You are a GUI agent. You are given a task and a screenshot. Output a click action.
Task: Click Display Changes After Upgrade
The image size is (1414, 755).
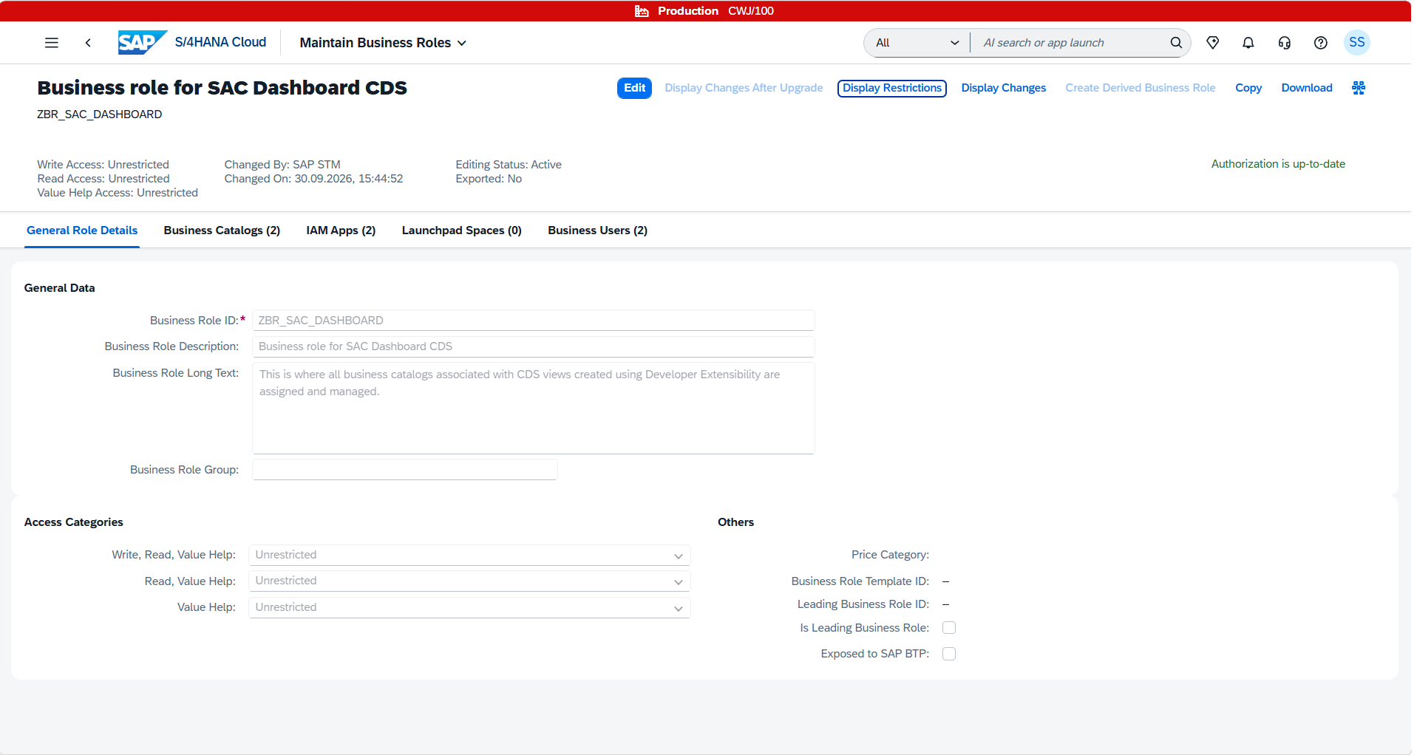(744, 88)
